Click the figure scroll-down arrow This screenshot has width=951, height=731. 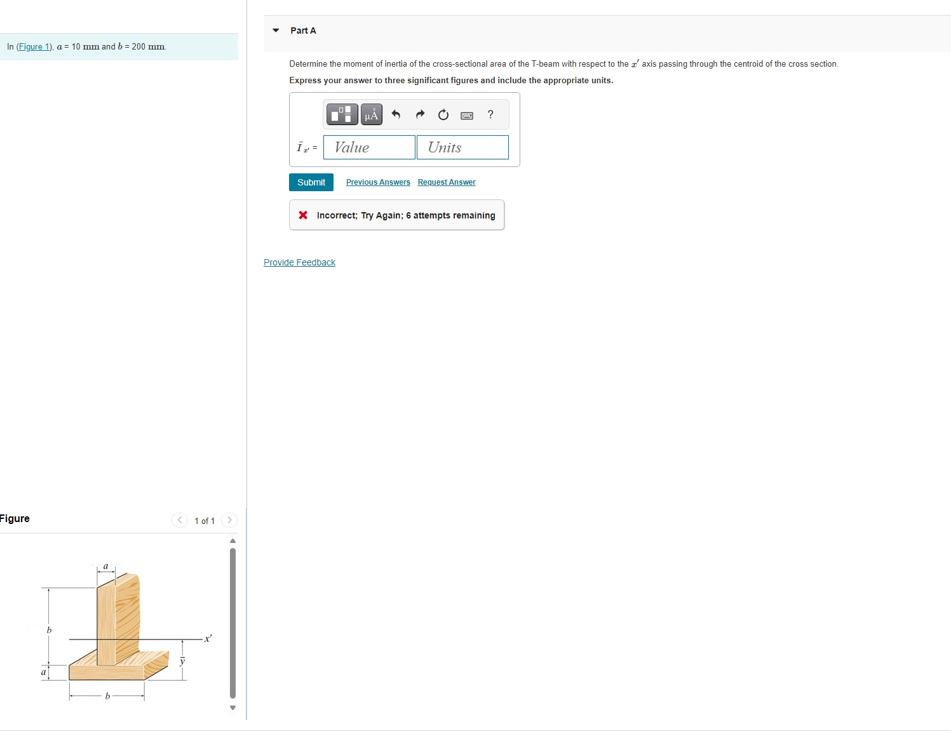(x=233, y=708)
